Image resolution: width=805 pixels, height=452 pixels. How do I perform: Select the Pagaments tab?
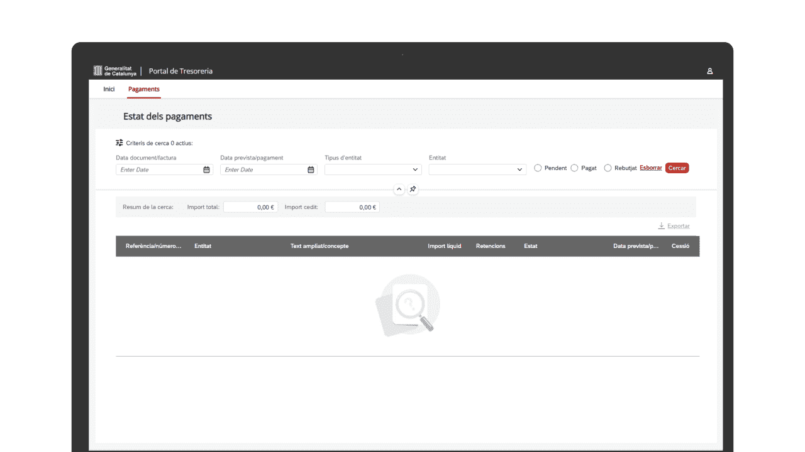click(x=143, y=89)
